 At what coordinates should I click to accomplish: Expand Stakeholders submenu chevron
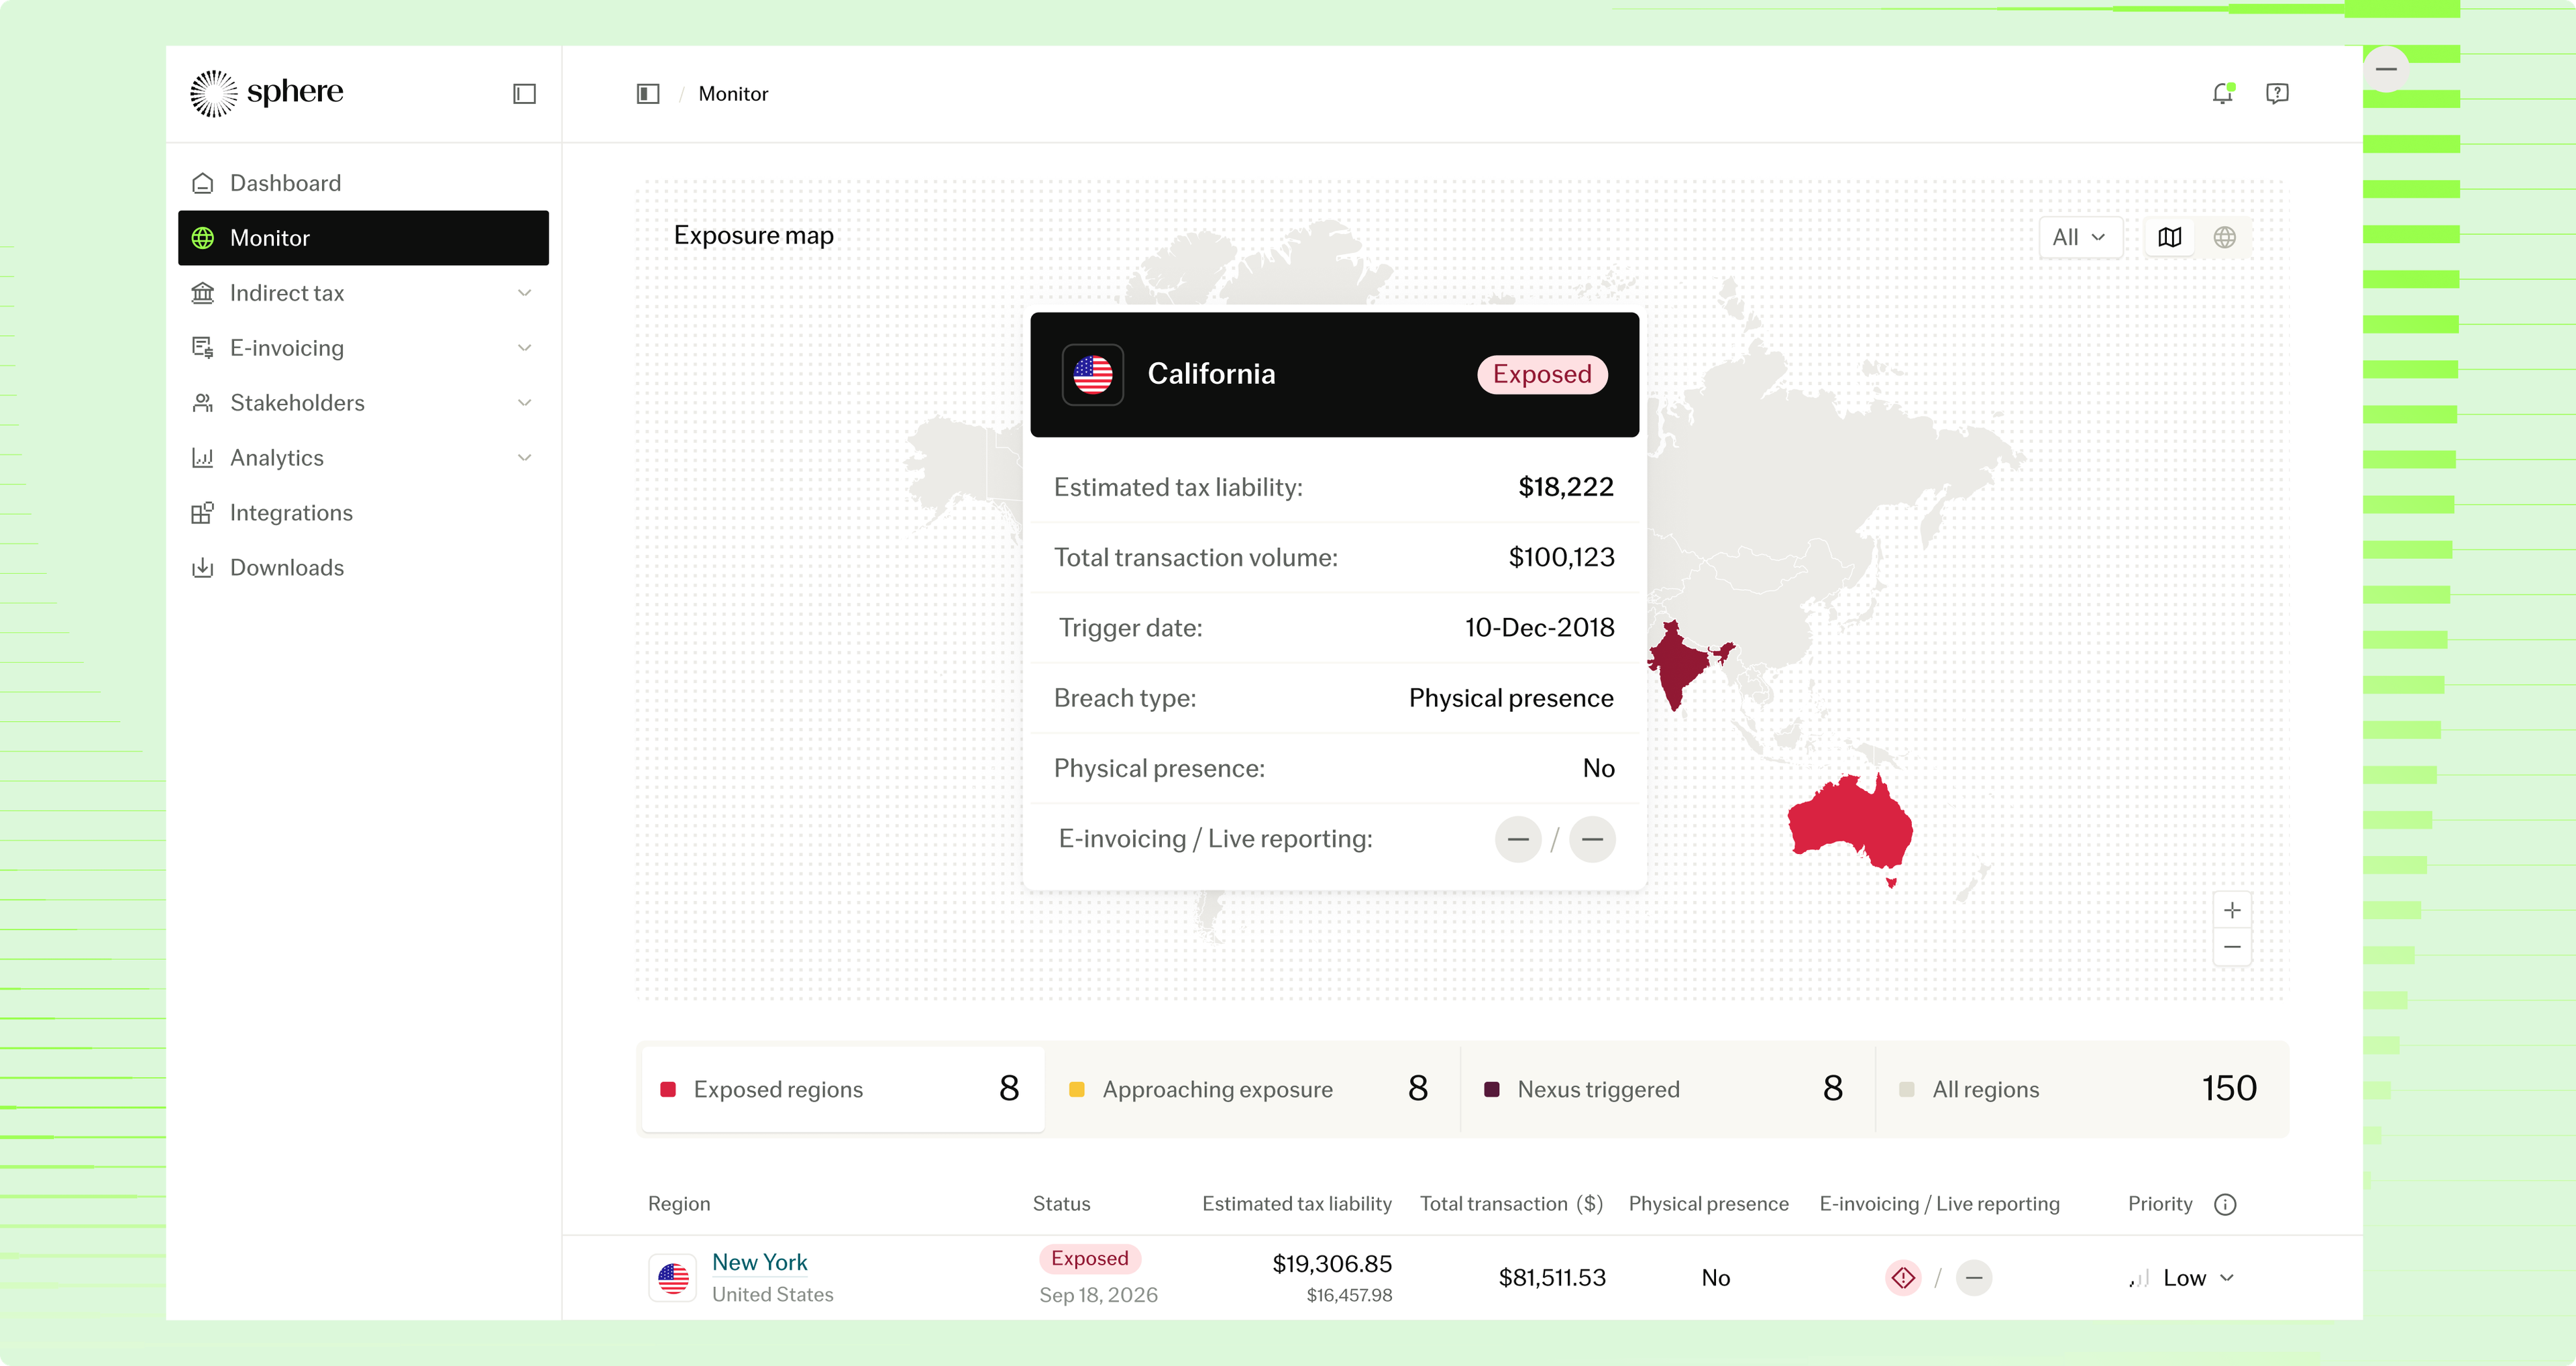point(525,403)
